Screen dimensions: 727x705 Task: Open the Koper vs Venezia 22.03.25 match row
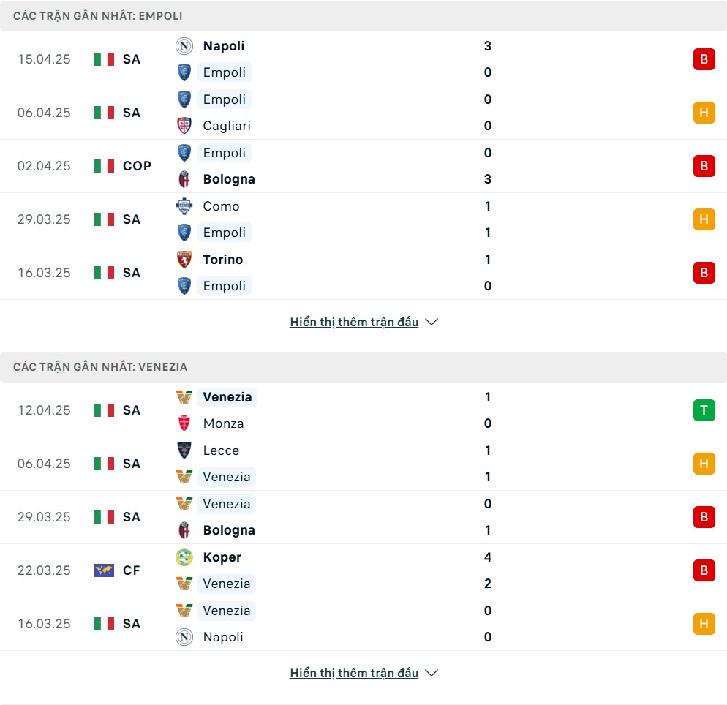click(363, 570)
